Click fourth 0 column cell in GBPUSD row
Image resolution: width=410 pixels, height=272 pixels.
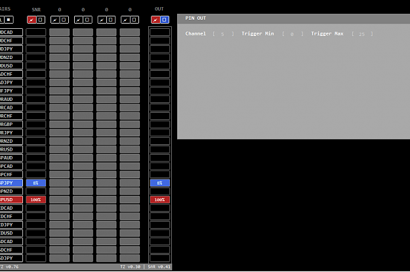pyautogui.click(x=130, y=200)
